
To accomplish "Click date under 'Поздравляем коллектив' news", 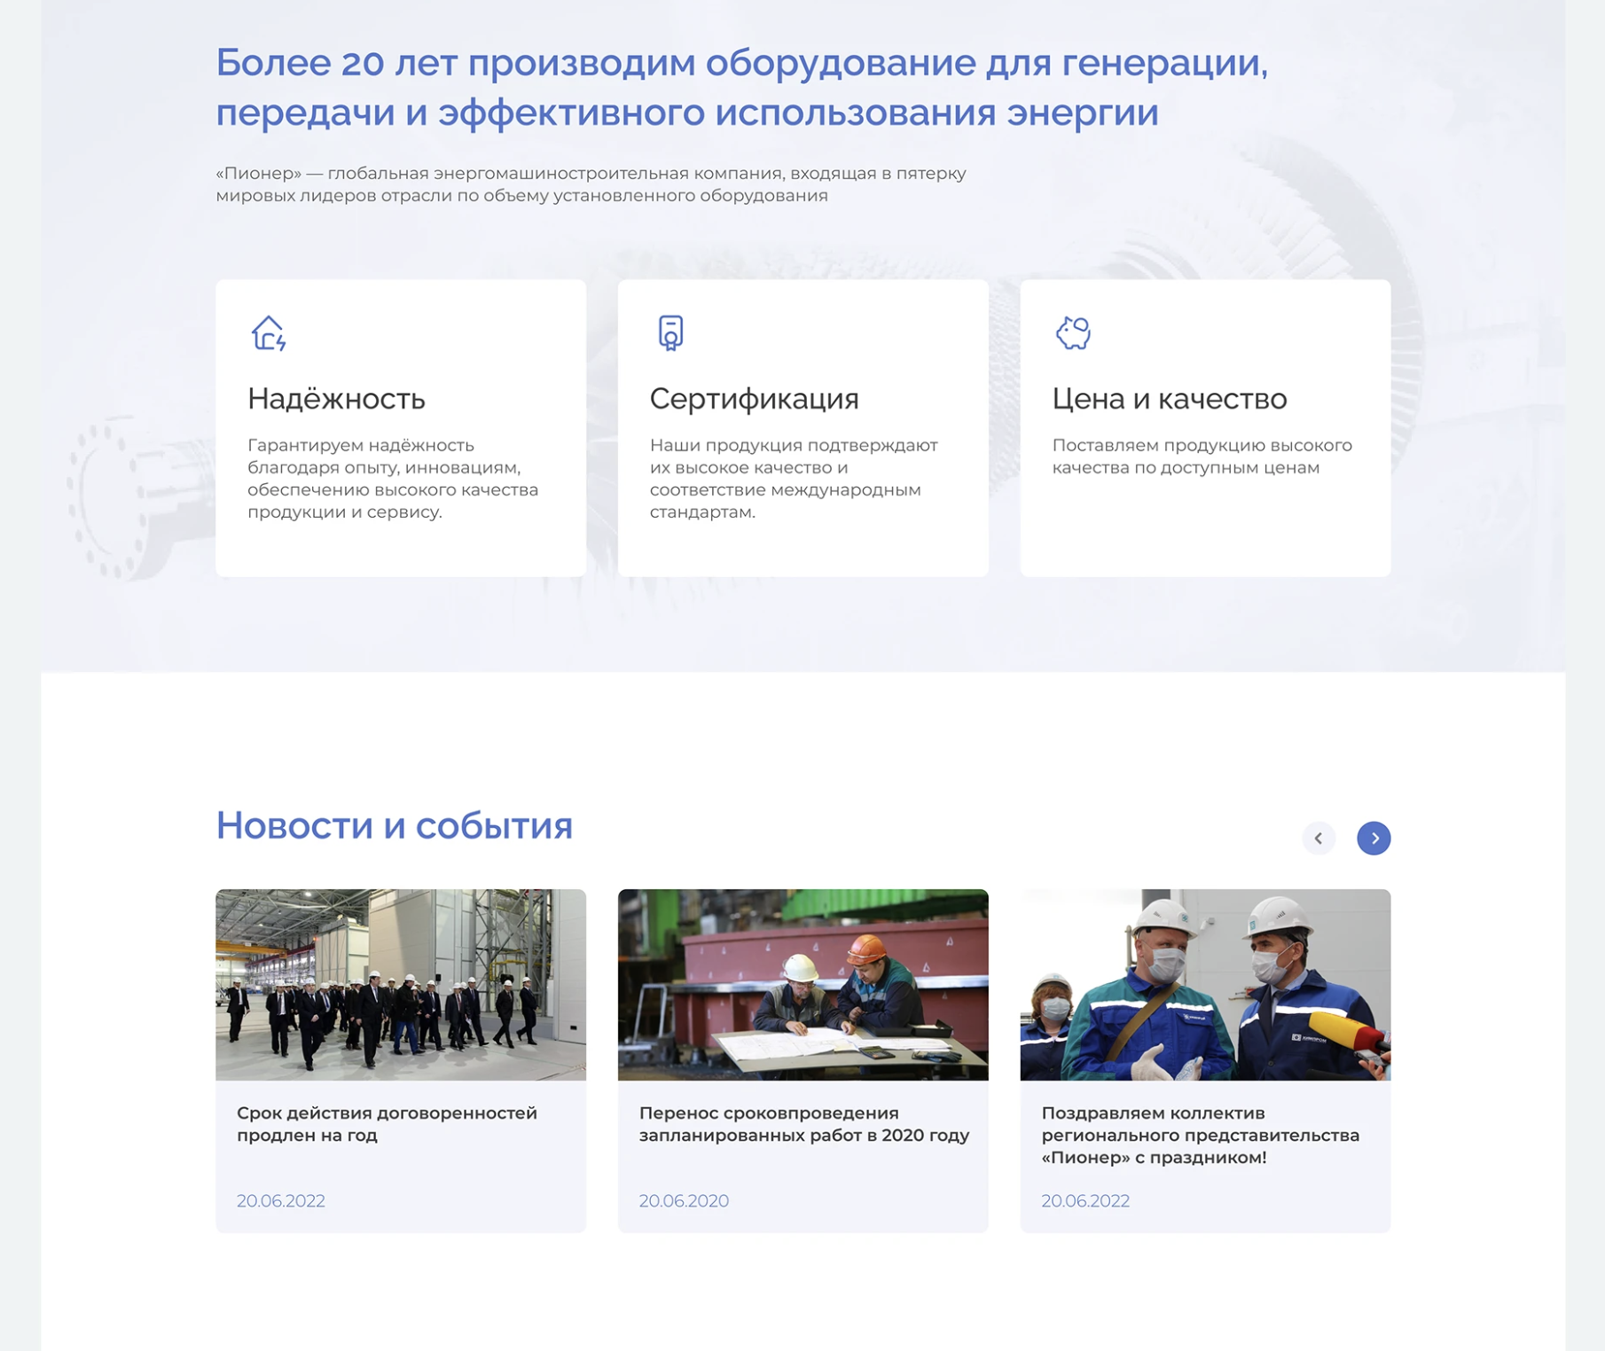I will [1085, 1201].
